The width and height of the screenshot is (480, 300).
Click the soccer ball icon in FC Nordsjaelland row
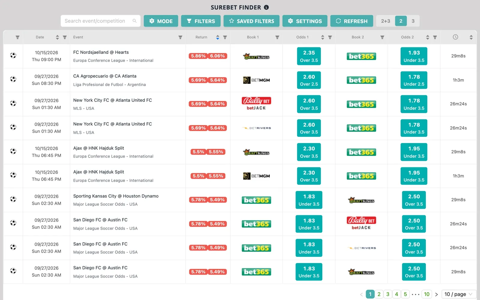tap(13, 55)
